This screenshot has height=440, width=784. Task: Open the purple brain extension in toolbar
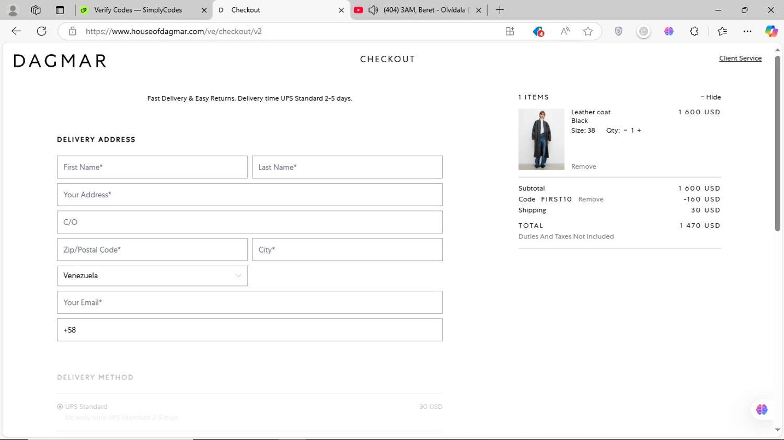(x=669, y=31)
